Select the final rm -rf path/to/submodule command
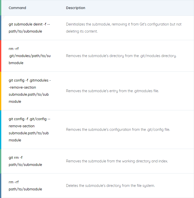194x198 pixels. click(x=25, y=186)
